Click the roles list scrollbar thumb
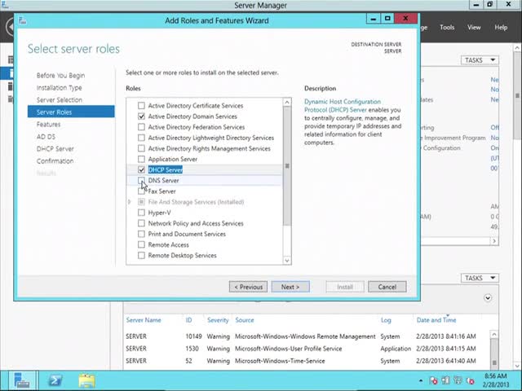 (x=287, y=166)
